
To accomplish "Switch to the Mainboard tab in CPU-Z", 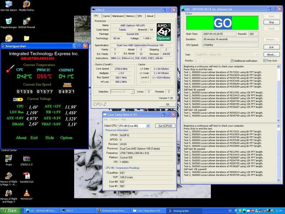I will (x=118, y=16).
